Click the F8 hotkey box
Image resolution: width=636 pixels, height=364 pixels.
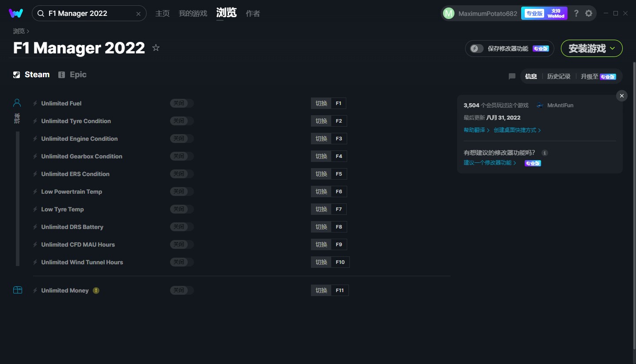point(339,227)
